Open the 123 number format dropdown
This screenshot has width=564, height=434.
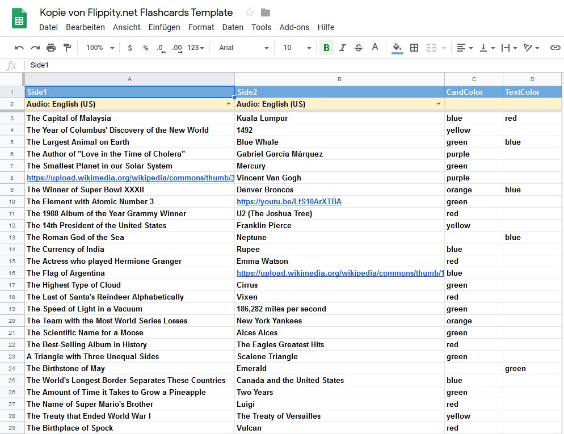196,48
